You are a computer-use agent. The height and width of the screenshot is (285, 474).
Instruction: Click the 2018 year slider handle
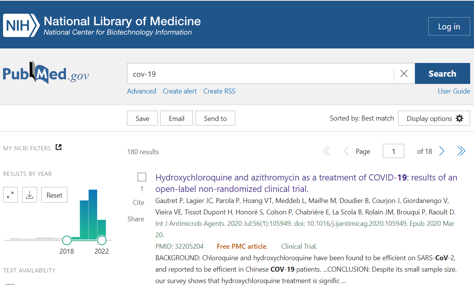coord(67,240)
